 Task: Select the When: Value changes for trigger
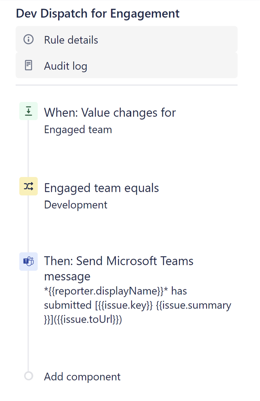pos(110,112)
